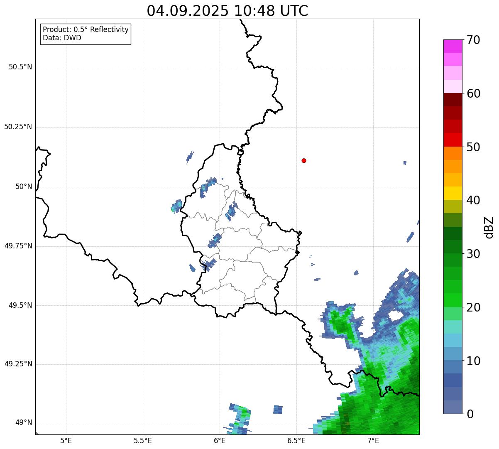Click the latitude label "49°N"

[x=24, y=423]
